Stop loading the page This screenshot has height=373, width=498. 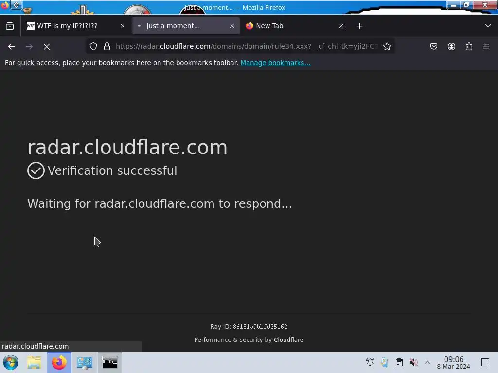click(x=47, y=47)
